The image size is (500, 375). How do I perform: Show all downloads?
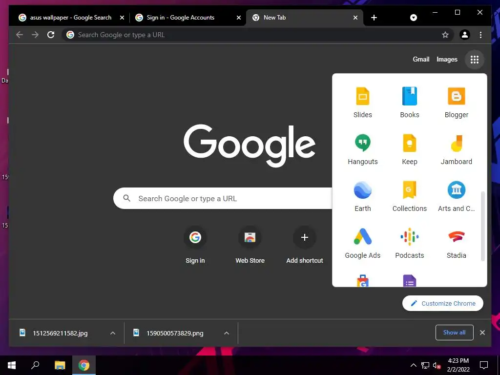coord(454,333)
